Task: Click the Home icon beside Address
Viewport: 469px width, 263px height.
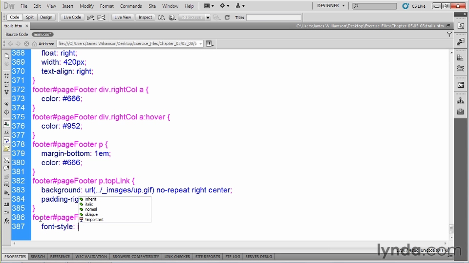Action: tap(34, 43)
